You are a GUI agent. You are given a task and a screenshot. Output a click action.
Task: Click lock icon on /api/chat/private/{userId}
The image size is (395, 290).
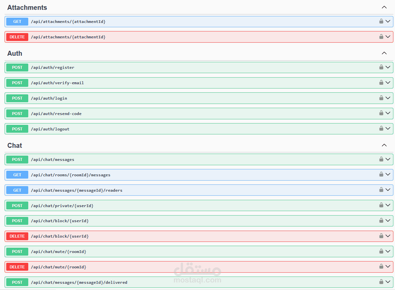pos(381,205)
